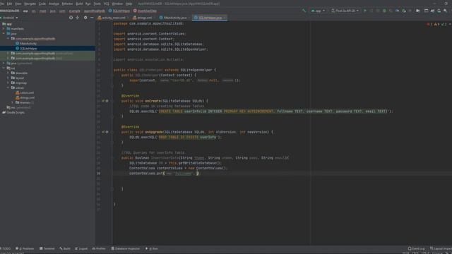This screenshot has height=254, width=452.
Task: Expand the drawable folder
Action: [x=8, y=73]
